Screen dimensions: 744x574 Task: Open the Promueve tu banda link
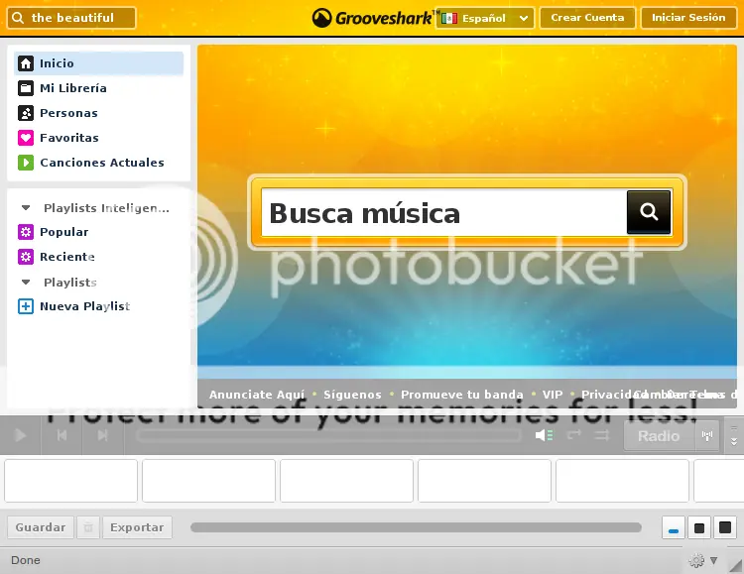point(461,395)
